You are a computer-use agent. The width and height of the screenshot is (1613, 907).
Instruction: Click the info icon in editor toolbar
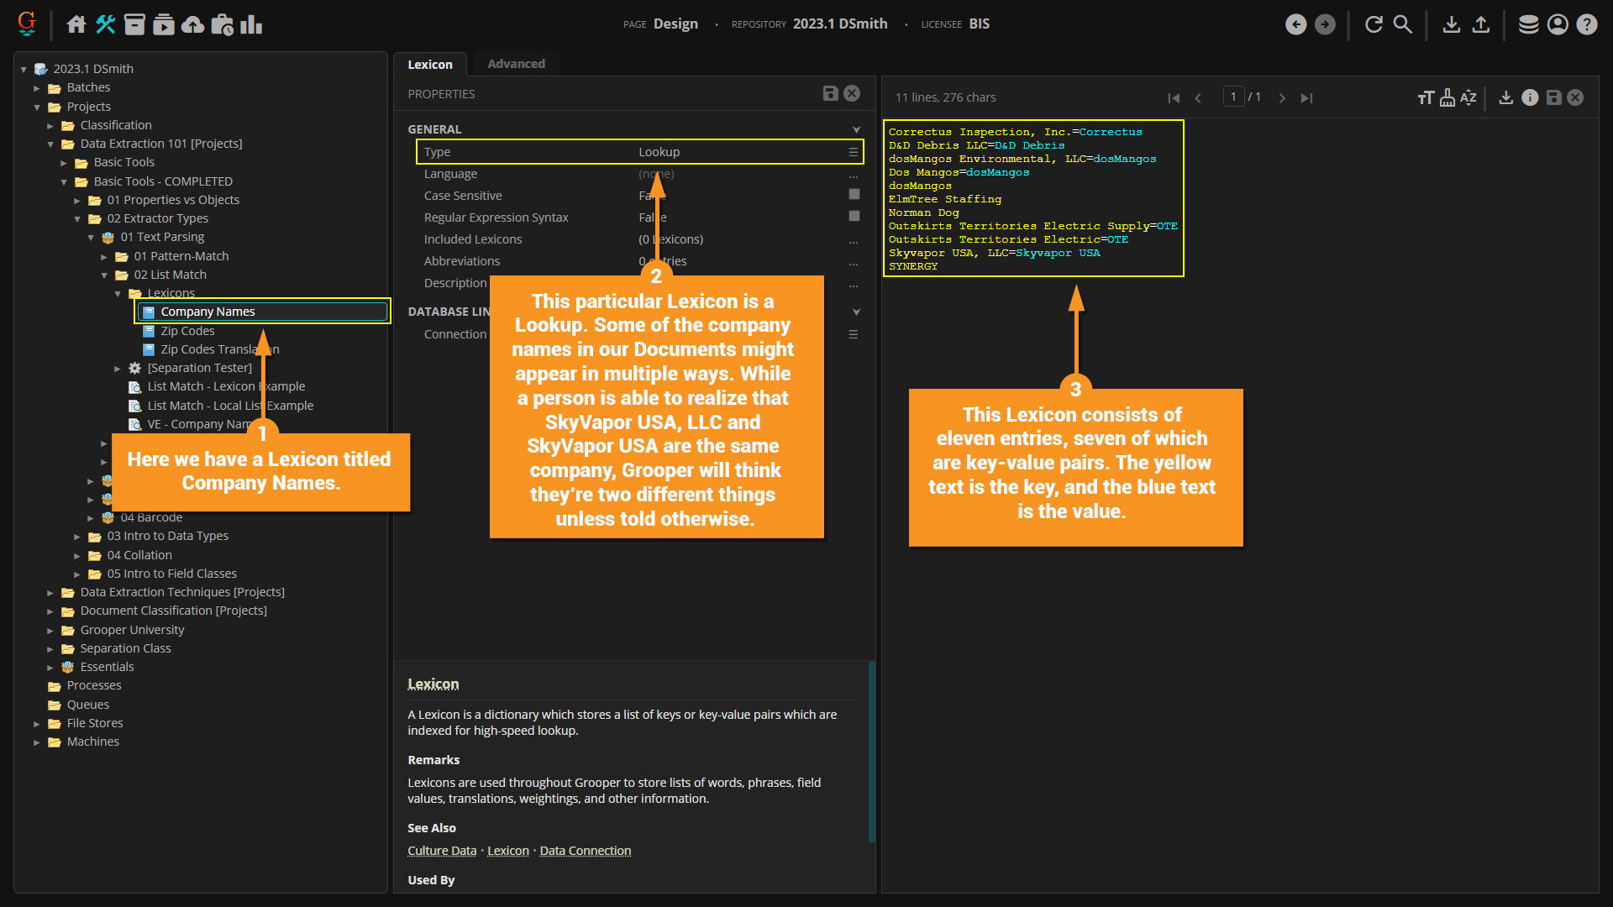pos(1530,97)
